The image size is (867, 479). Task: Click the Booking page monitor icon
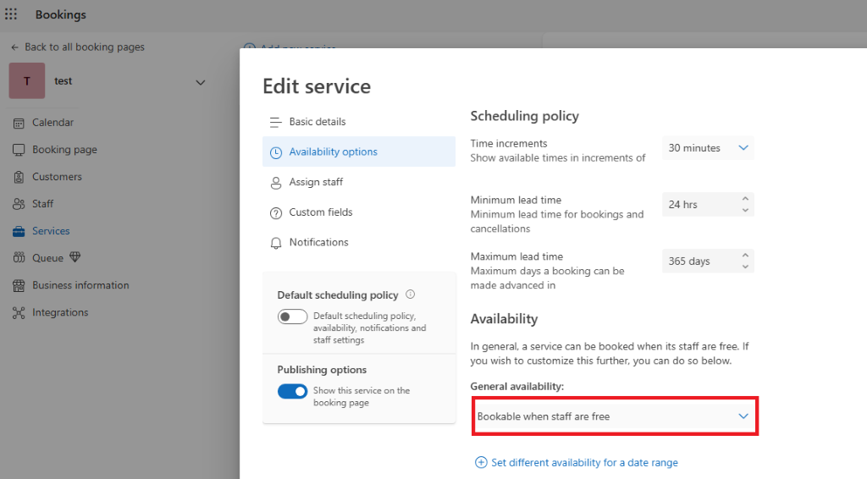[x=19, y=150]
